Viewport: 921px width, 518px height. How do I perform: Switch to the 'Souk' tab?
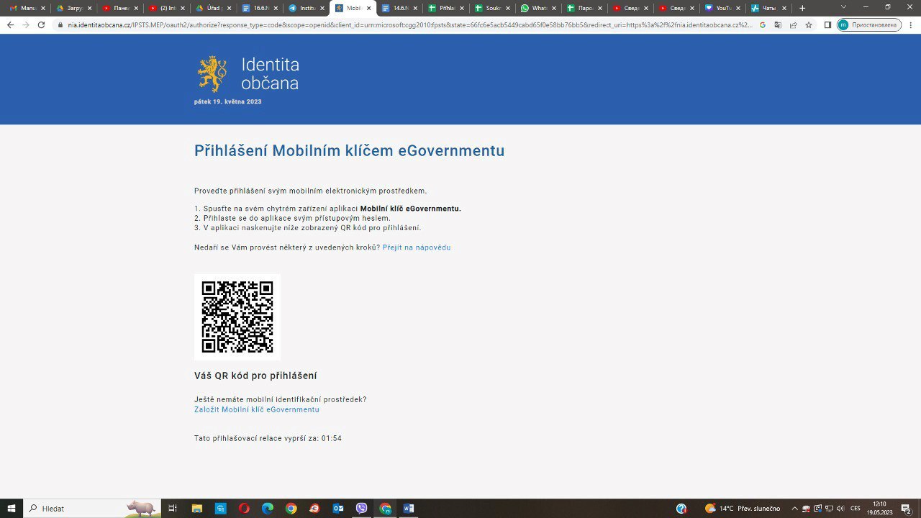pos(493,8)
